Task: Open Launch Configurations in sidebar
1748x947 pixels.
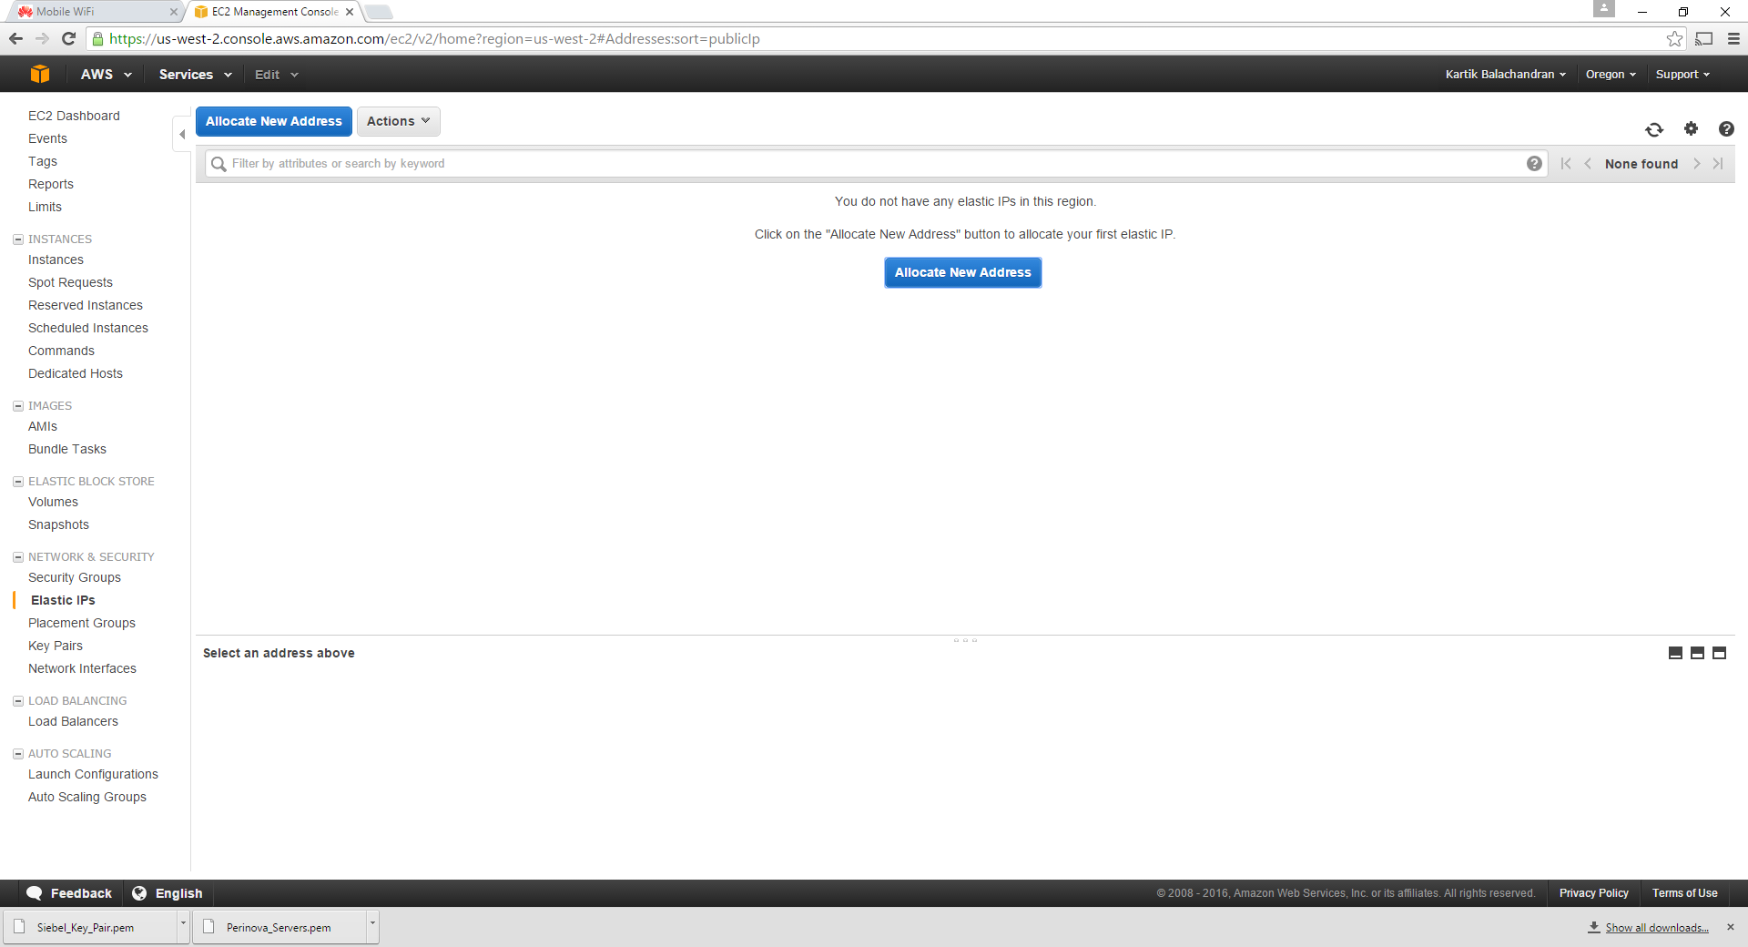Action: [93, 774]
